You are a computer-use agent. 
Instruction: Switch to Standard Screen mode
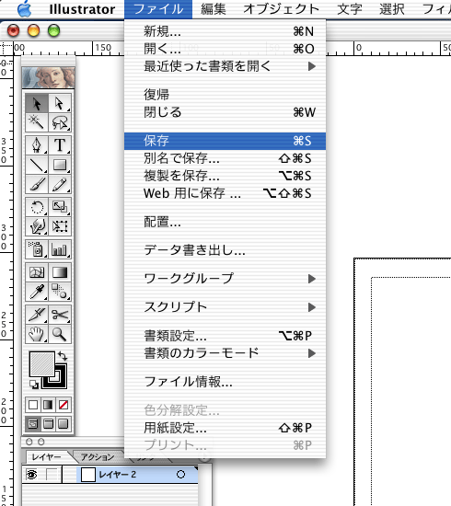(x=33, y=424)
